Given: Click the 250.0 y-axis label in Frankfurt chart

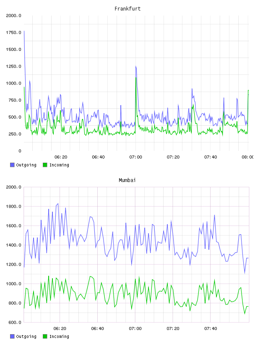Looking at the screenshot, I should point(15,134).
